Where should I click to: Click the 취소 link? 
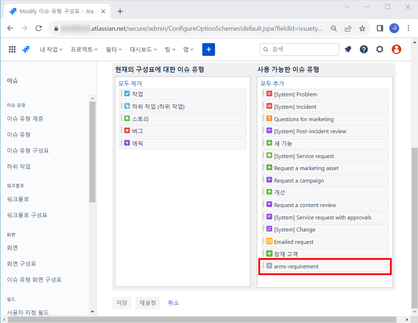(x=173, y=303)
